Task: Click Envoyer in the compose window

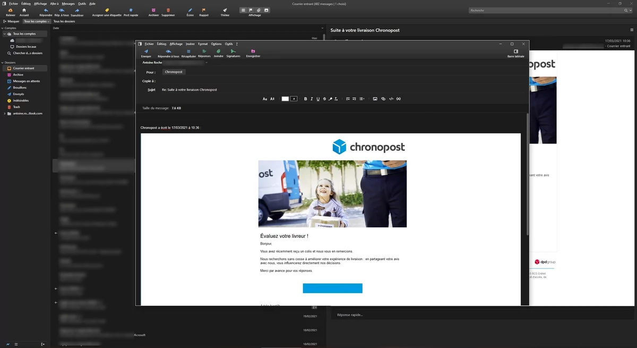Action: click(x=146, y=53)
